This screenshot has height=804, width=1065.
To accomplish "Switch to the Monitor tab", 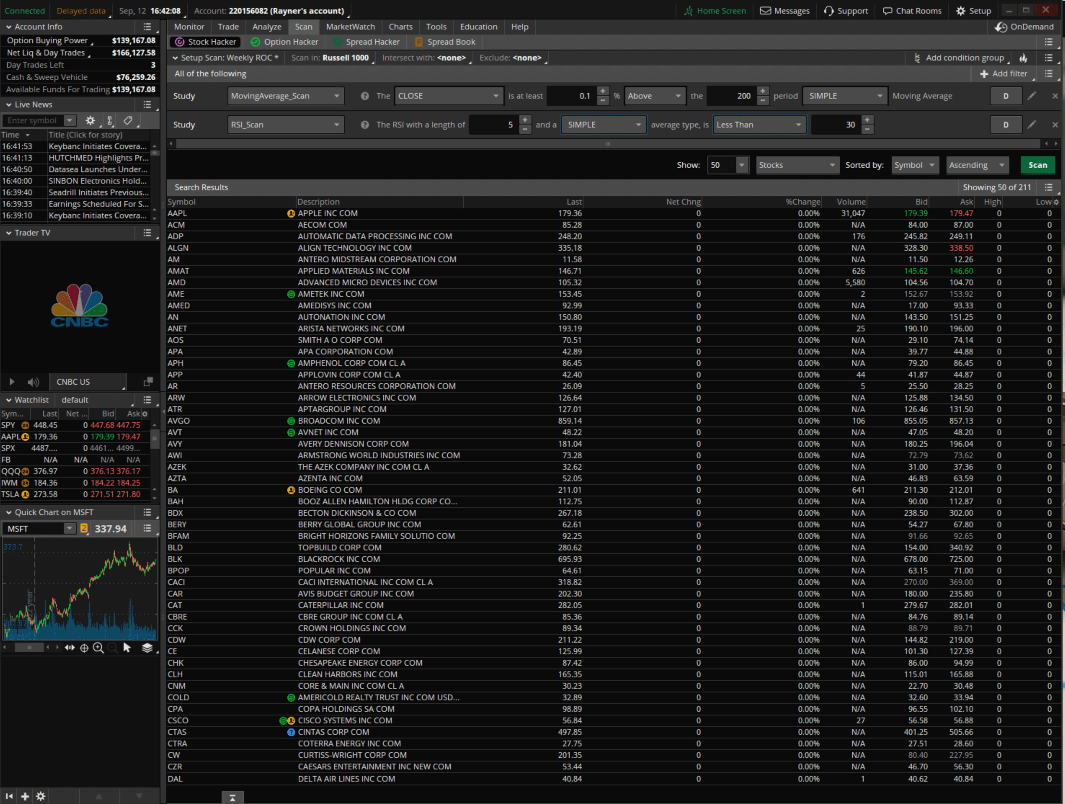I will (189, 27).
